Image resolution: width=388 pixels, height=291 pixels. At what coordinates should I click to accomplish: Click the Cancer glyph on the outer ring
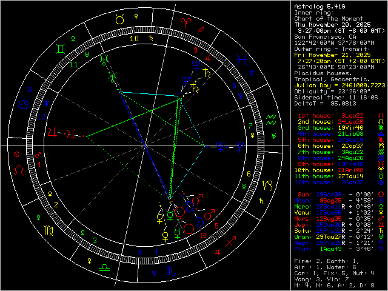24,104
